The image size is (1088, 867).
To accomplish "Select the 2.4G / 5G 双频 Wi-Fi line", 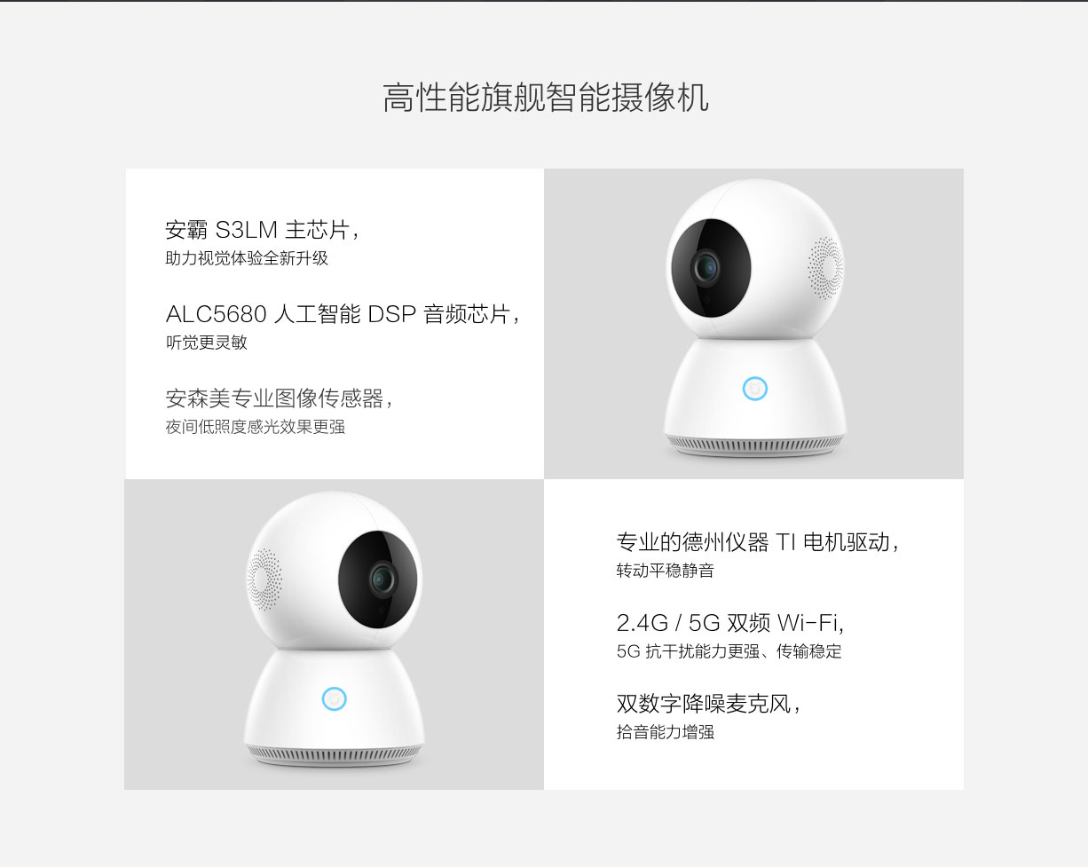I will pyautogui.click(x=729, y=622).
